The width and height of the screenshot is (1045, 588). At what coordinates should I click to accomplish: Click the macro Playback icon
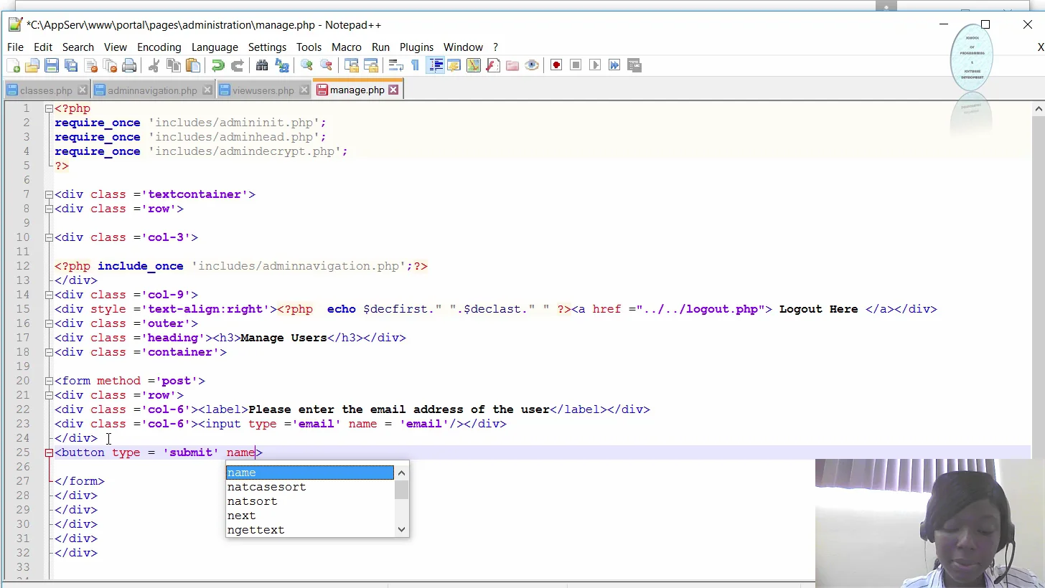point(595,65)
